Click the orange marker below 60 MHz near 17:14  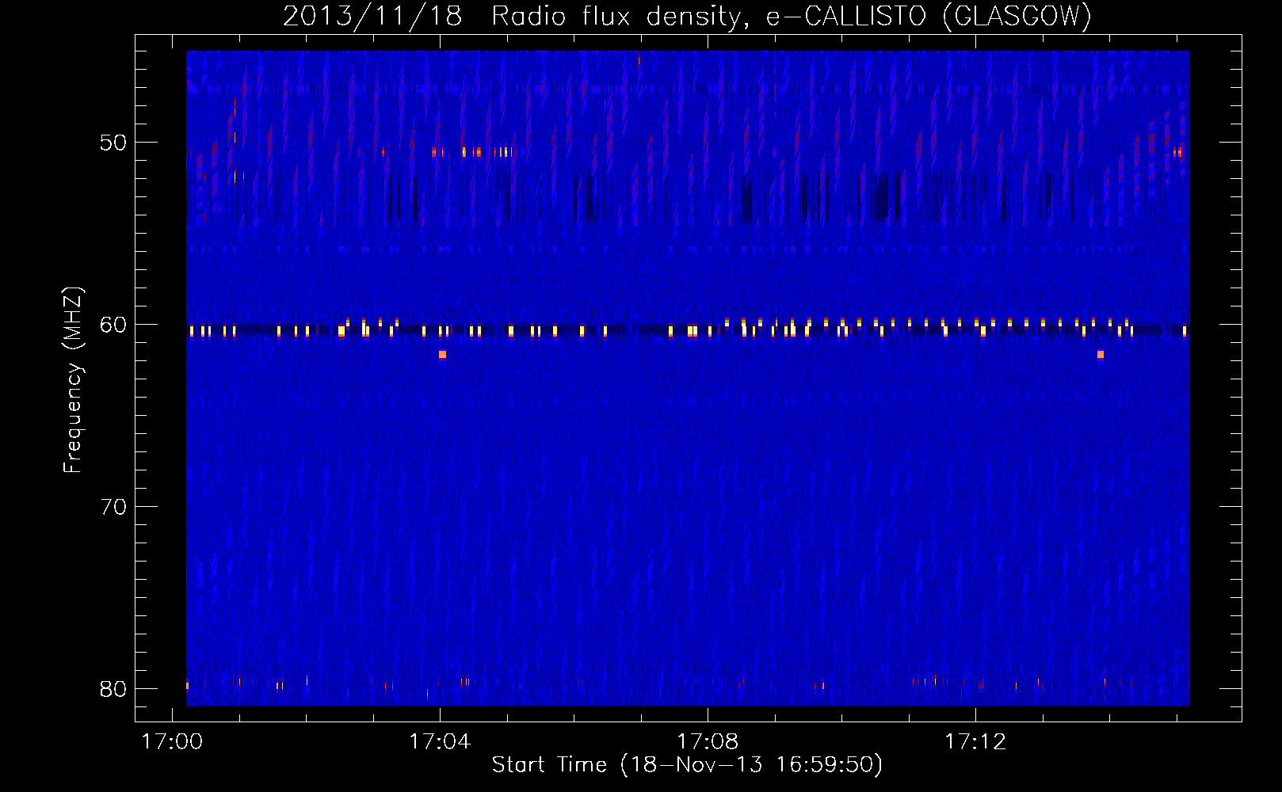click(x=1101, y=355)
